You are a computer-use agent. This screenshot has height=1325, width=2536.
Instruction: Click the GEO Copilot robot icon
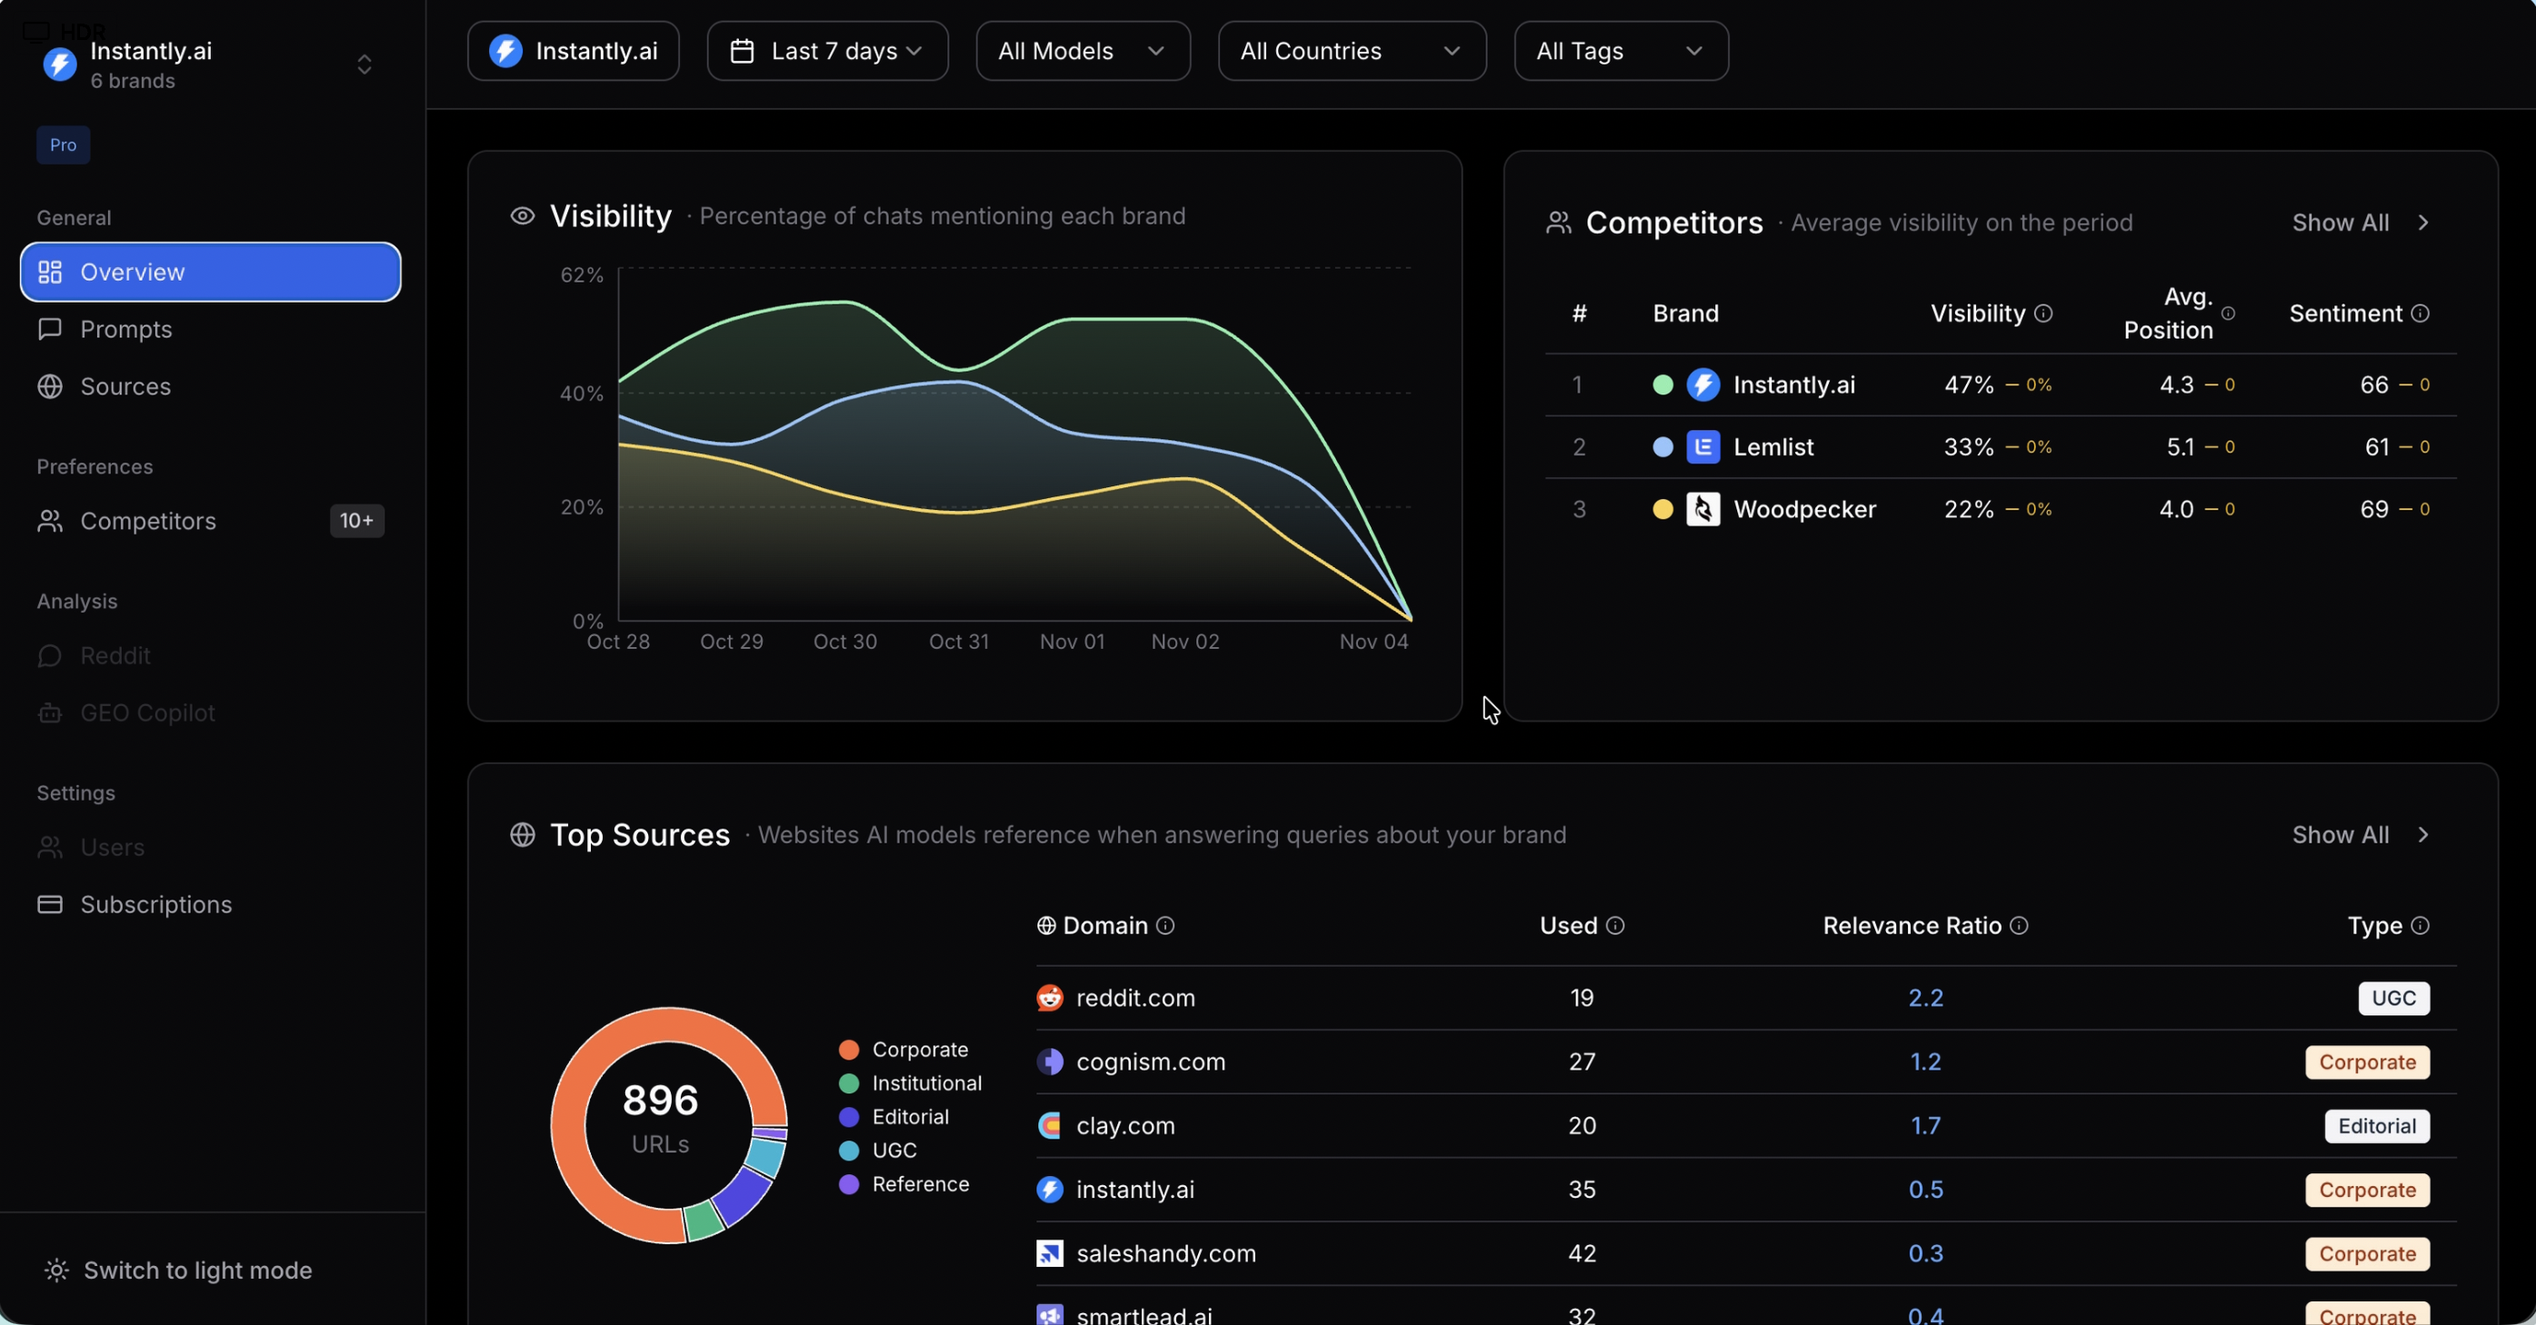click(x=50, y=712)
